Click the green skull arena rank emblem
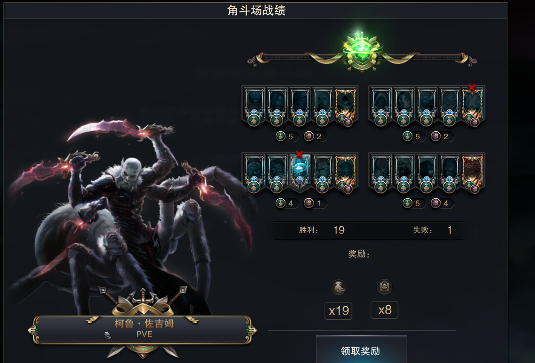 point(361,52)
